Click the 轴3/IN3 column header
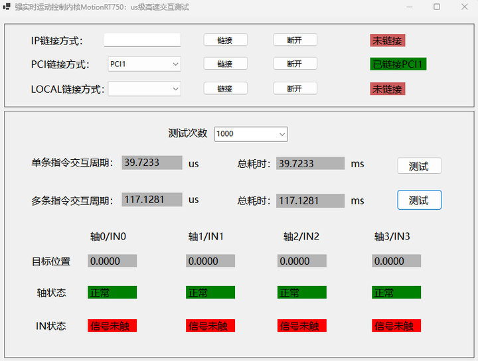This screenshot has height=361, width=478. pyautogui.click(x=392, y=236)
